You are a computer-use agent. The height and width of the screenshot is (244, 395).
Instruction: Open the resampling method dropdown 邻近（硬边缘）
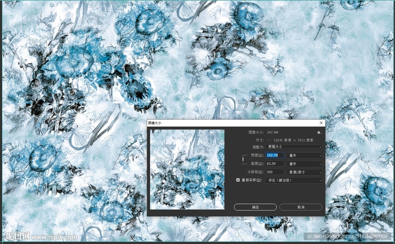pyautogui.click(x=294, y=180)
